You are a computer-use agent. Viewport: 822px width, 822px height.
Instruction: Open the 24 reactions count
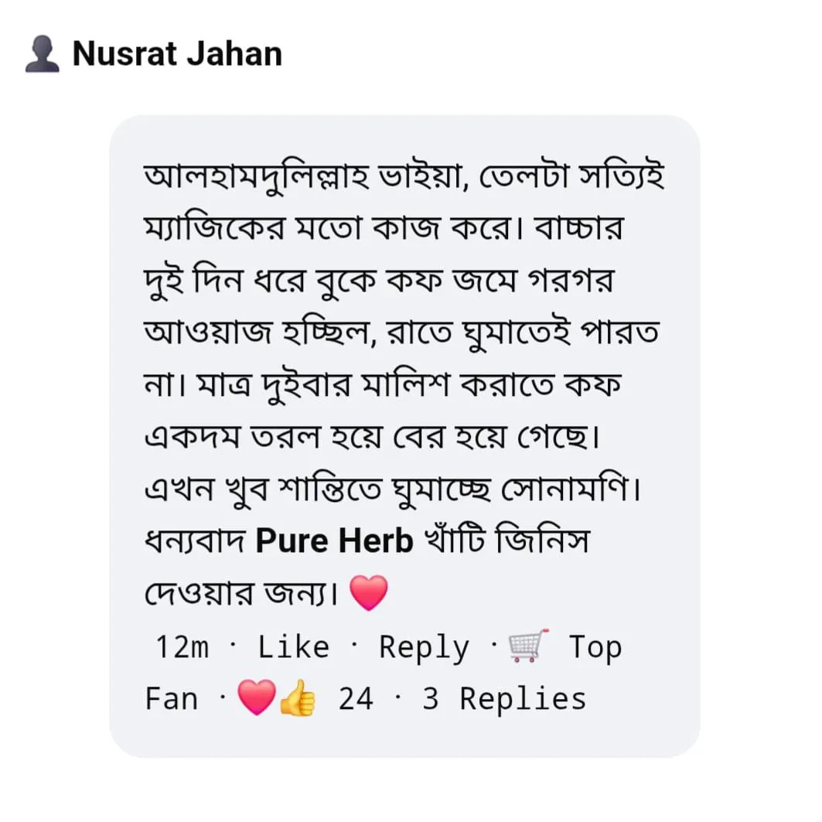click(x=356, y=699)
